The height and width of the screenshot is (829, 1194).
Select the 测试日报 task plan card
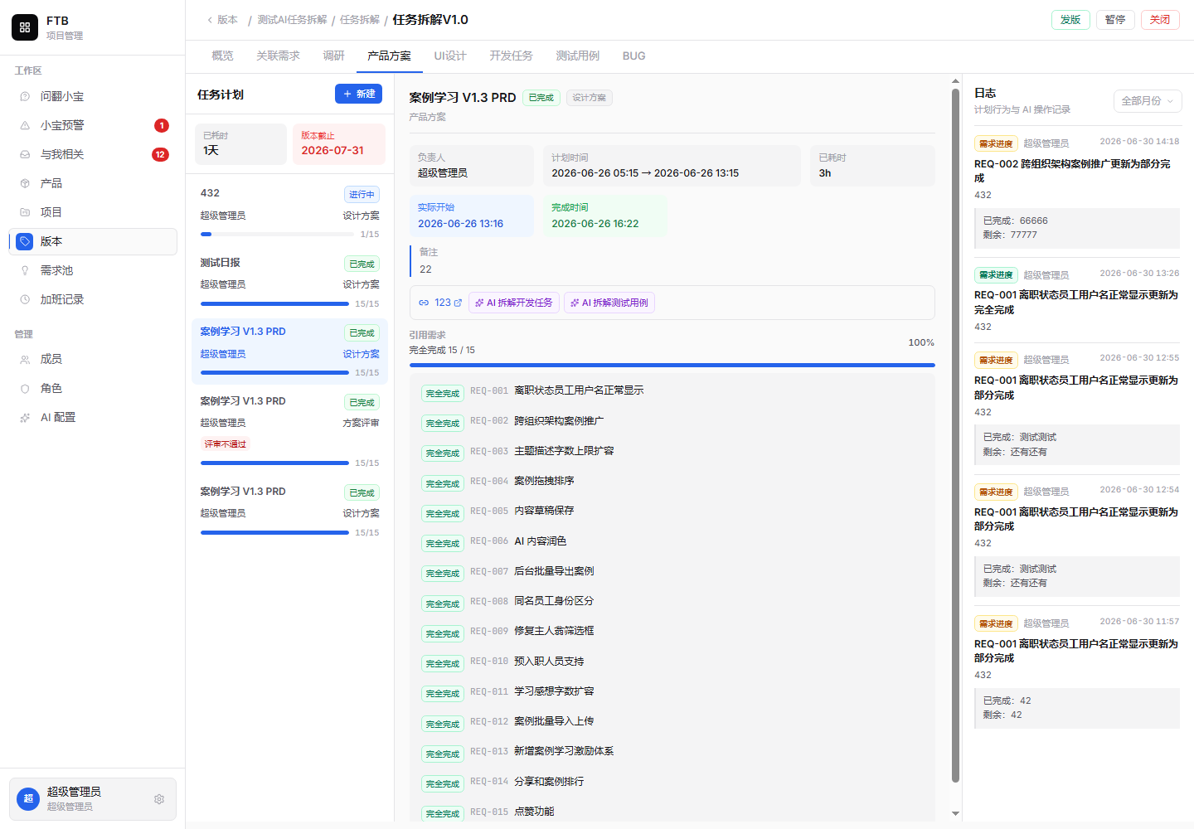pyautogui.click(x=289, y=283)
